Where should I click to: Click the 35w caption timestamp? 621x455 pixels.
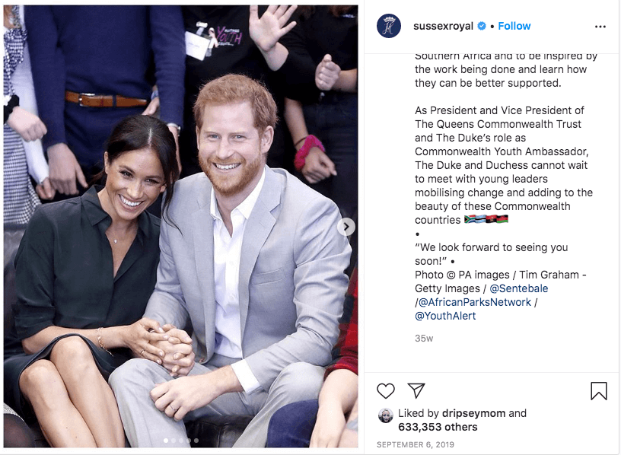424,339
